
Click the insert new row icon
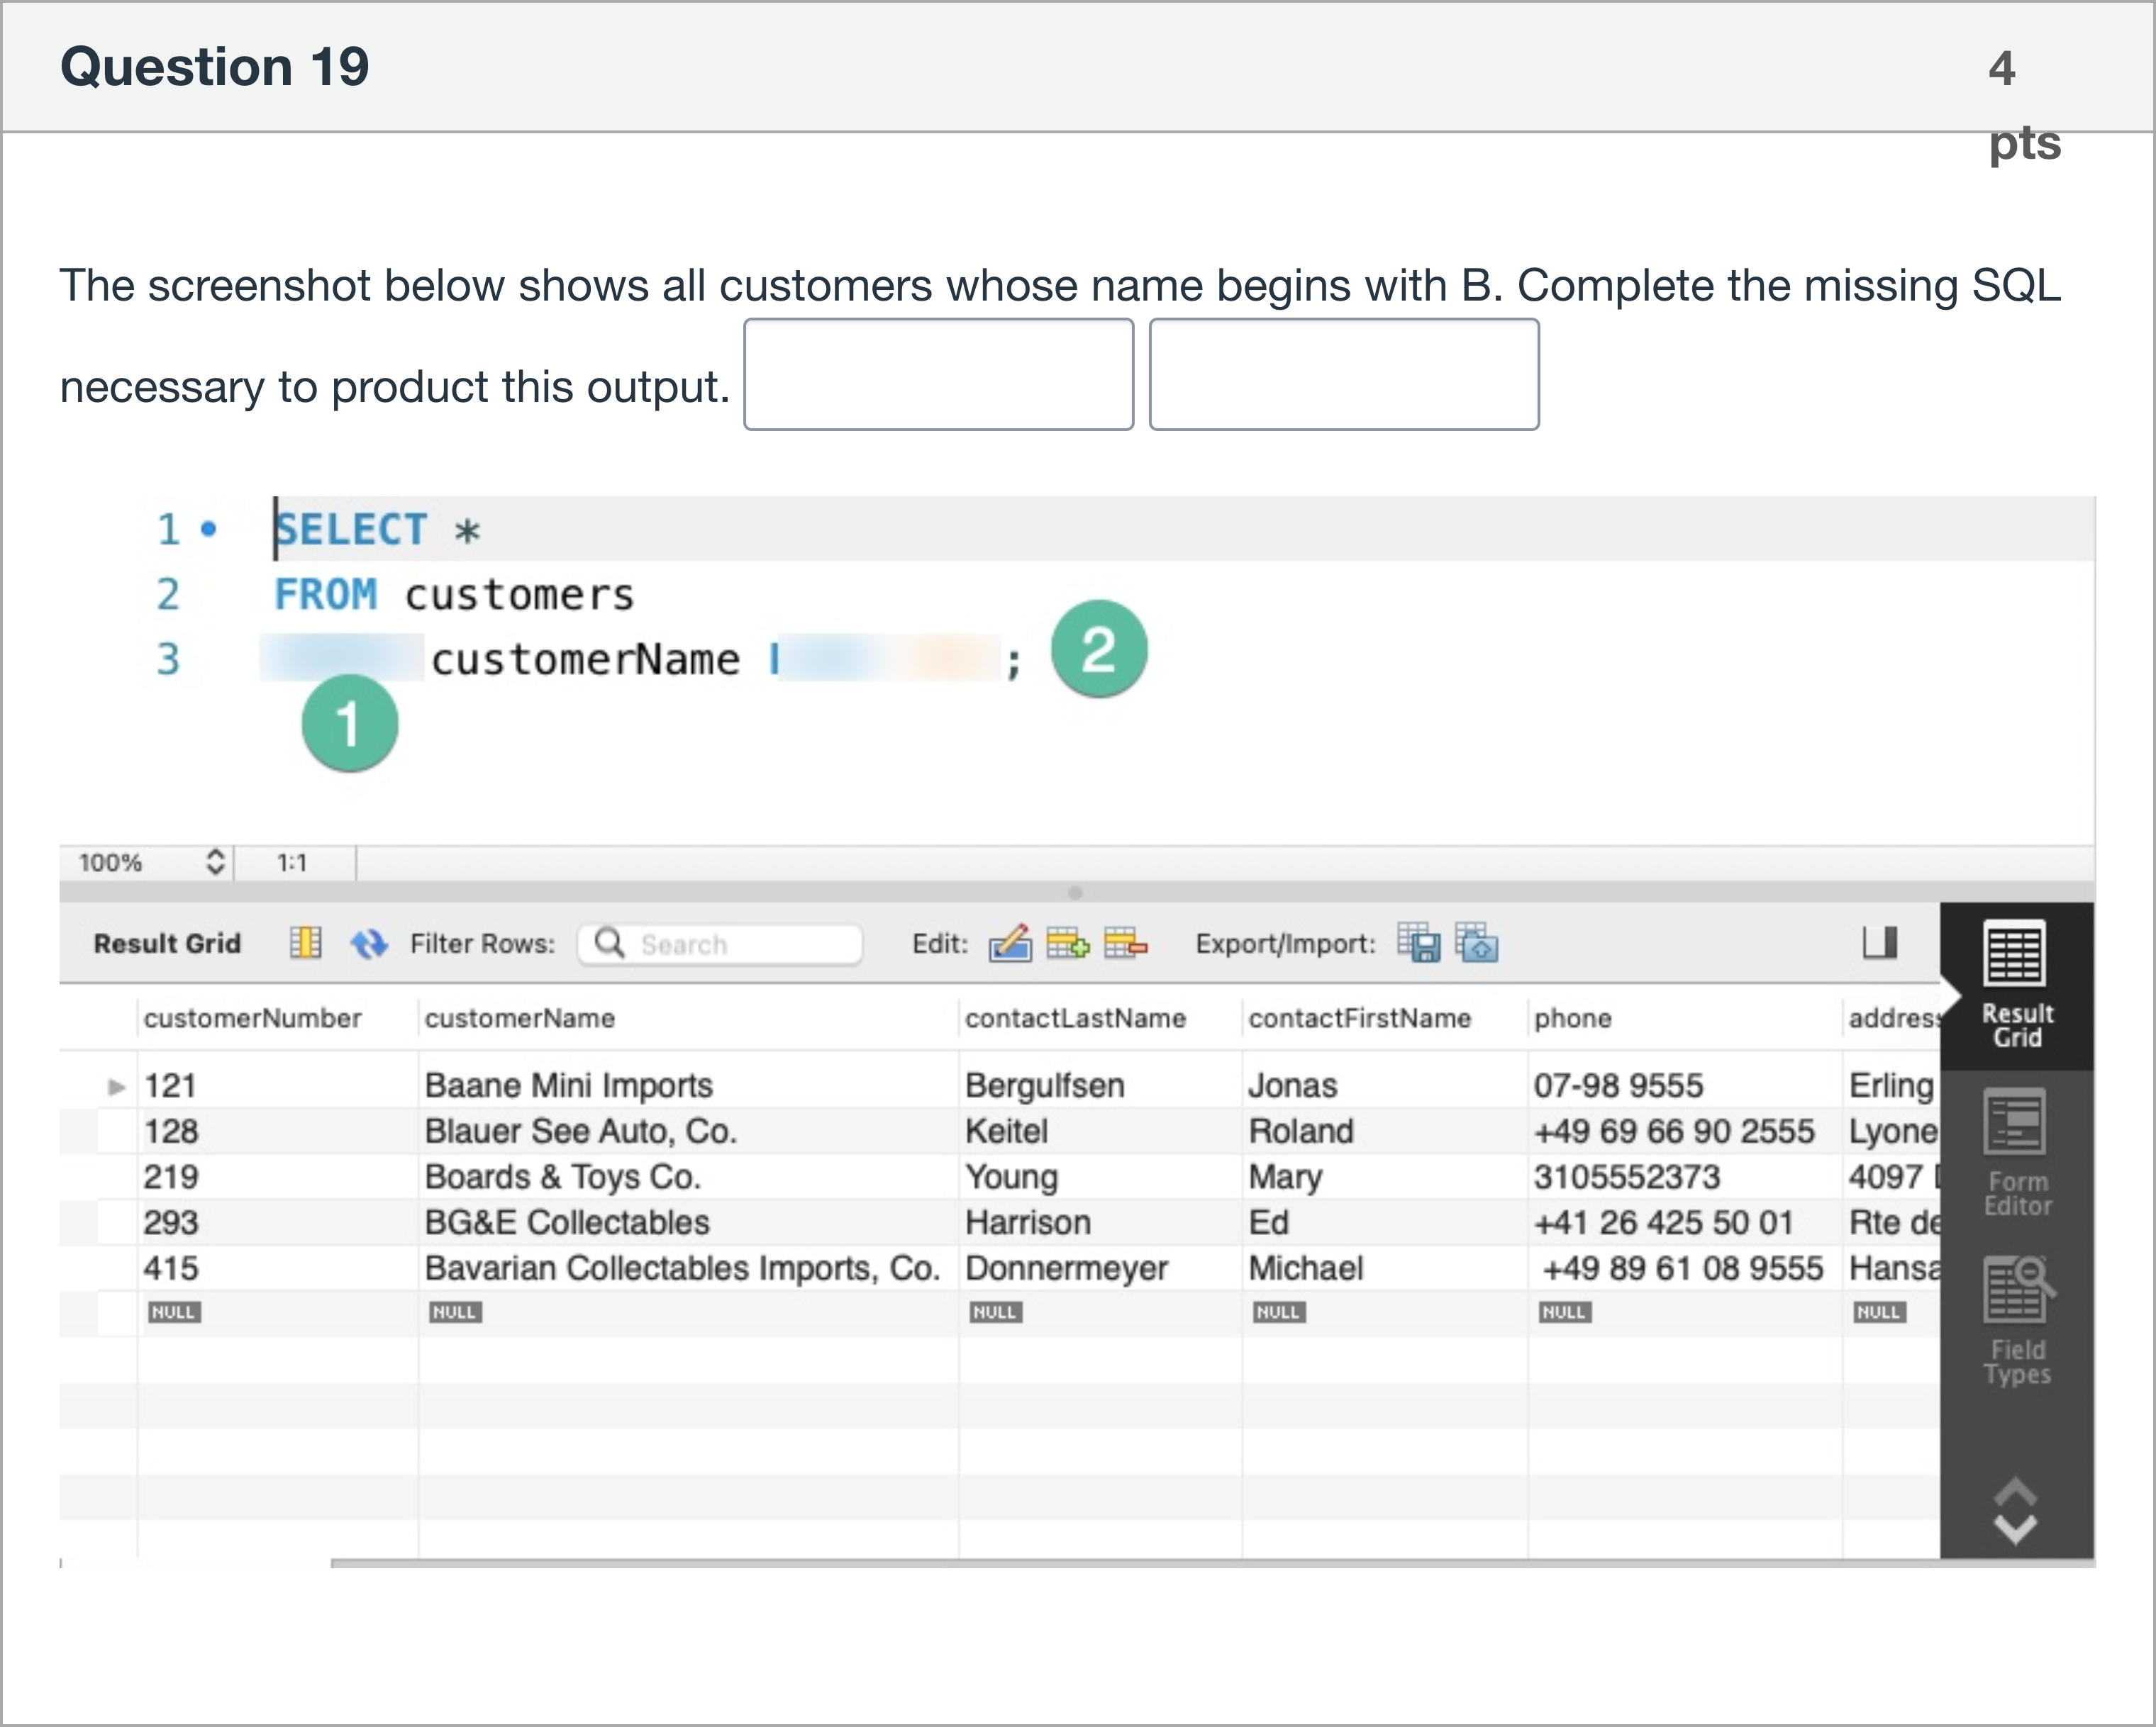point(1067,942)
